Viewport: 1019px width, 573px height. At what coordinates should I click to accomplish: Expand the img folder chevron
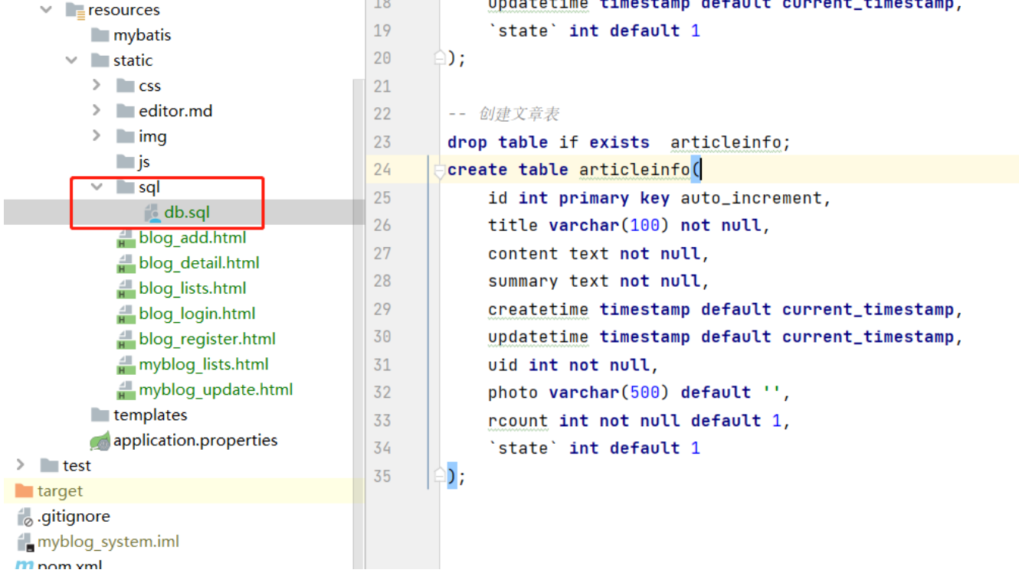97,135
